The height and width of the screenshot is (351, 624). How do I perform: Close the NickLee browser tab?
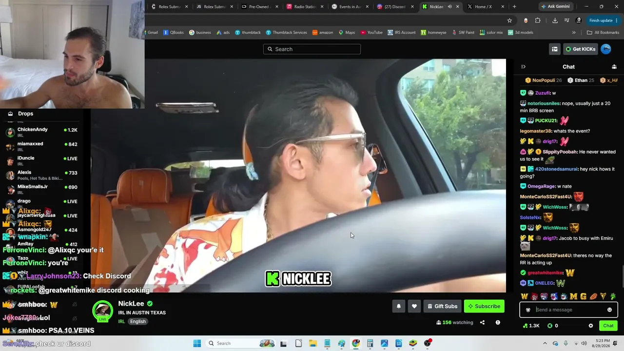point(457,7)
